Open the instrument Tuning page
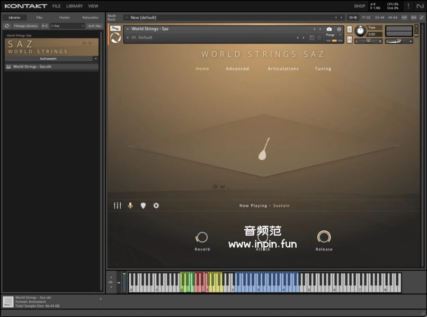 coord(323,69)
